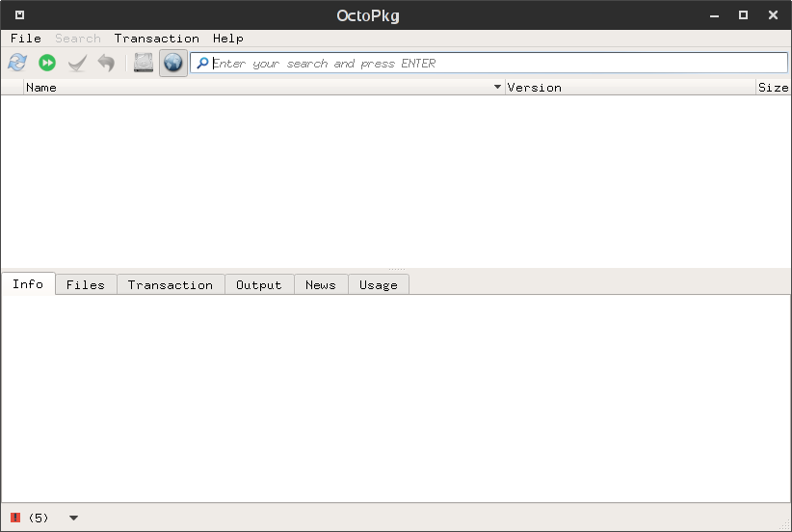The image size is (792, 532).
Task: Open the Help menu
Action: (227, 39)
